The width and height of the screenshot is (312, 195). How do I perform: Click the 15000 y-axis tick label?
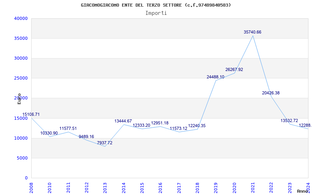click(x=21, y=119)
